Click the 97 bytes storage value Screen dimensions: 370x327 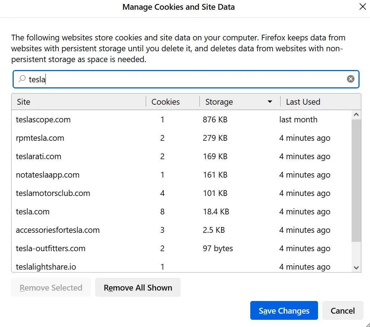[x=218, y=248]
